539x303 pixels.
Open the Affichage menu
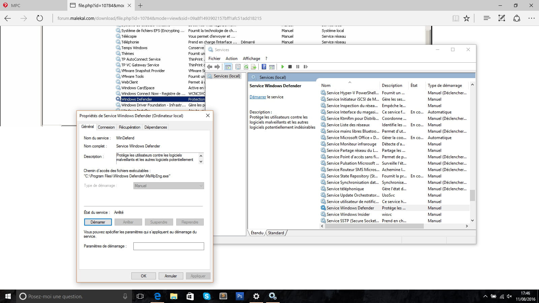251,59
